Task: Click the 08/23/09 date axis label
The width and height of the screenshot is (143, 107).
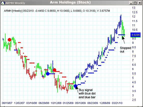Action: [x=92, y=103]
